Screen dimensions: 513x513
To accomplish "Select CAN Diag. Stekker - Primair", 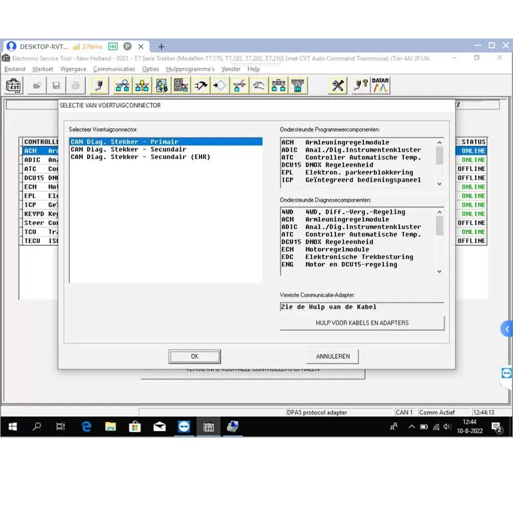I will point(166,142).
